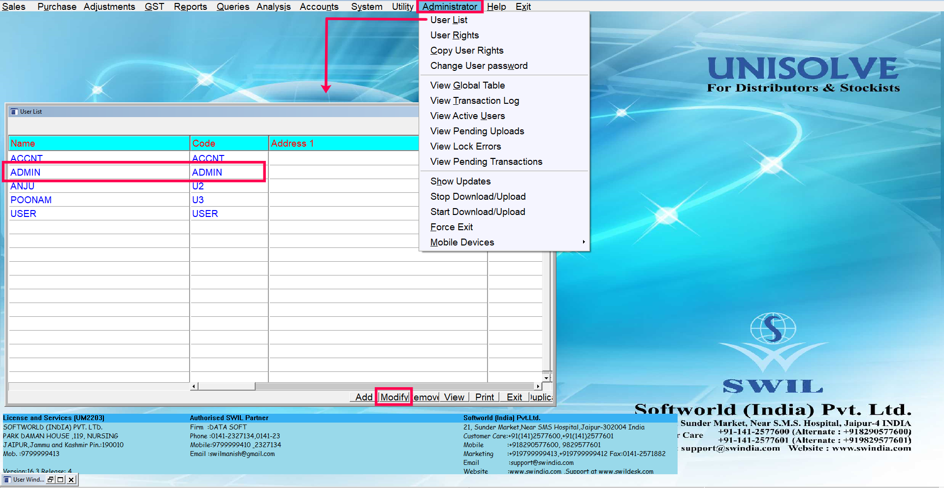The height and width of the screenshot is (488, 944).
Task: Open the Purchase menu
Action: pos(57,6)
